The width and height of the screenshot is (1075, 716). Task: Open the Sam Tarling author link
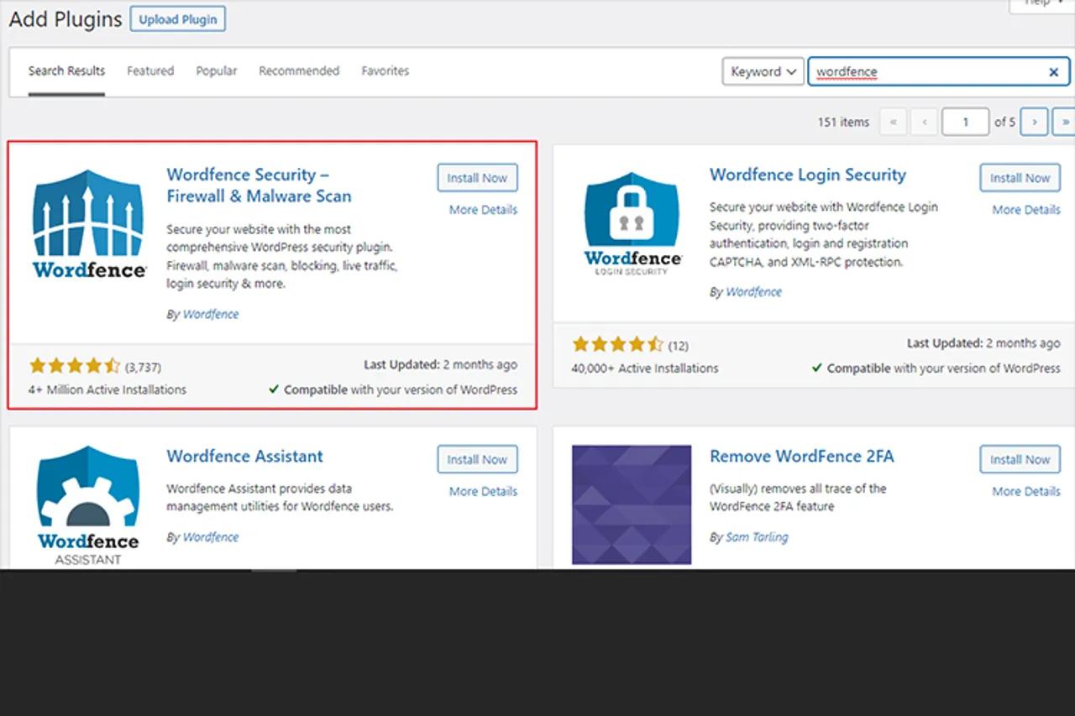pyautogui.click(x=757, y=537)
